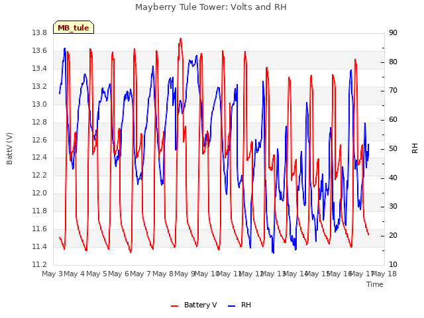
Task: Click the 11.2 left axis value
Action: coord(40,264)
